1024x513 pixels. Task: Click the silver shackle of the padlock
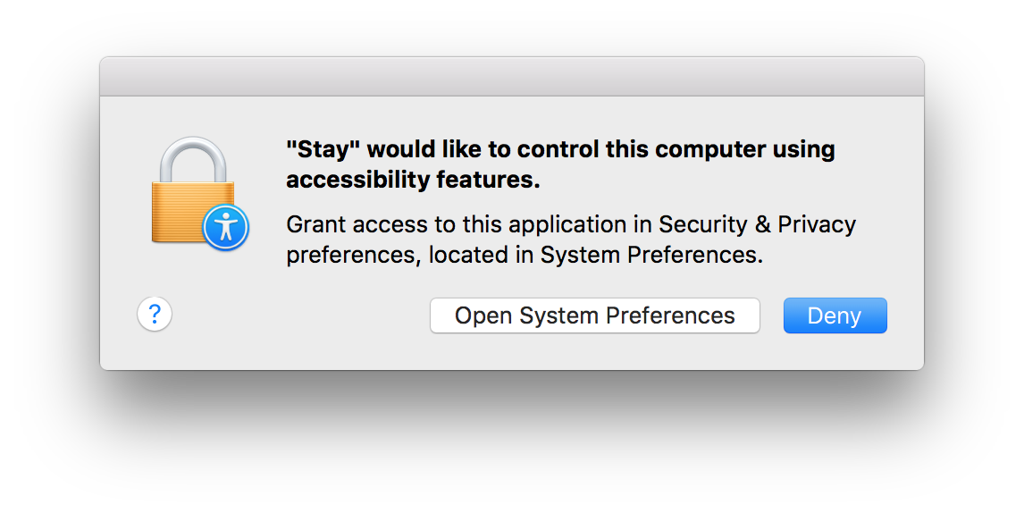[x=193, y=159]
